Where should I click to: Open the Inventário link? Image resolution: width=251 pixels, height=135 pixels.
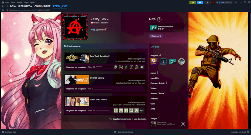click(155, 78)
